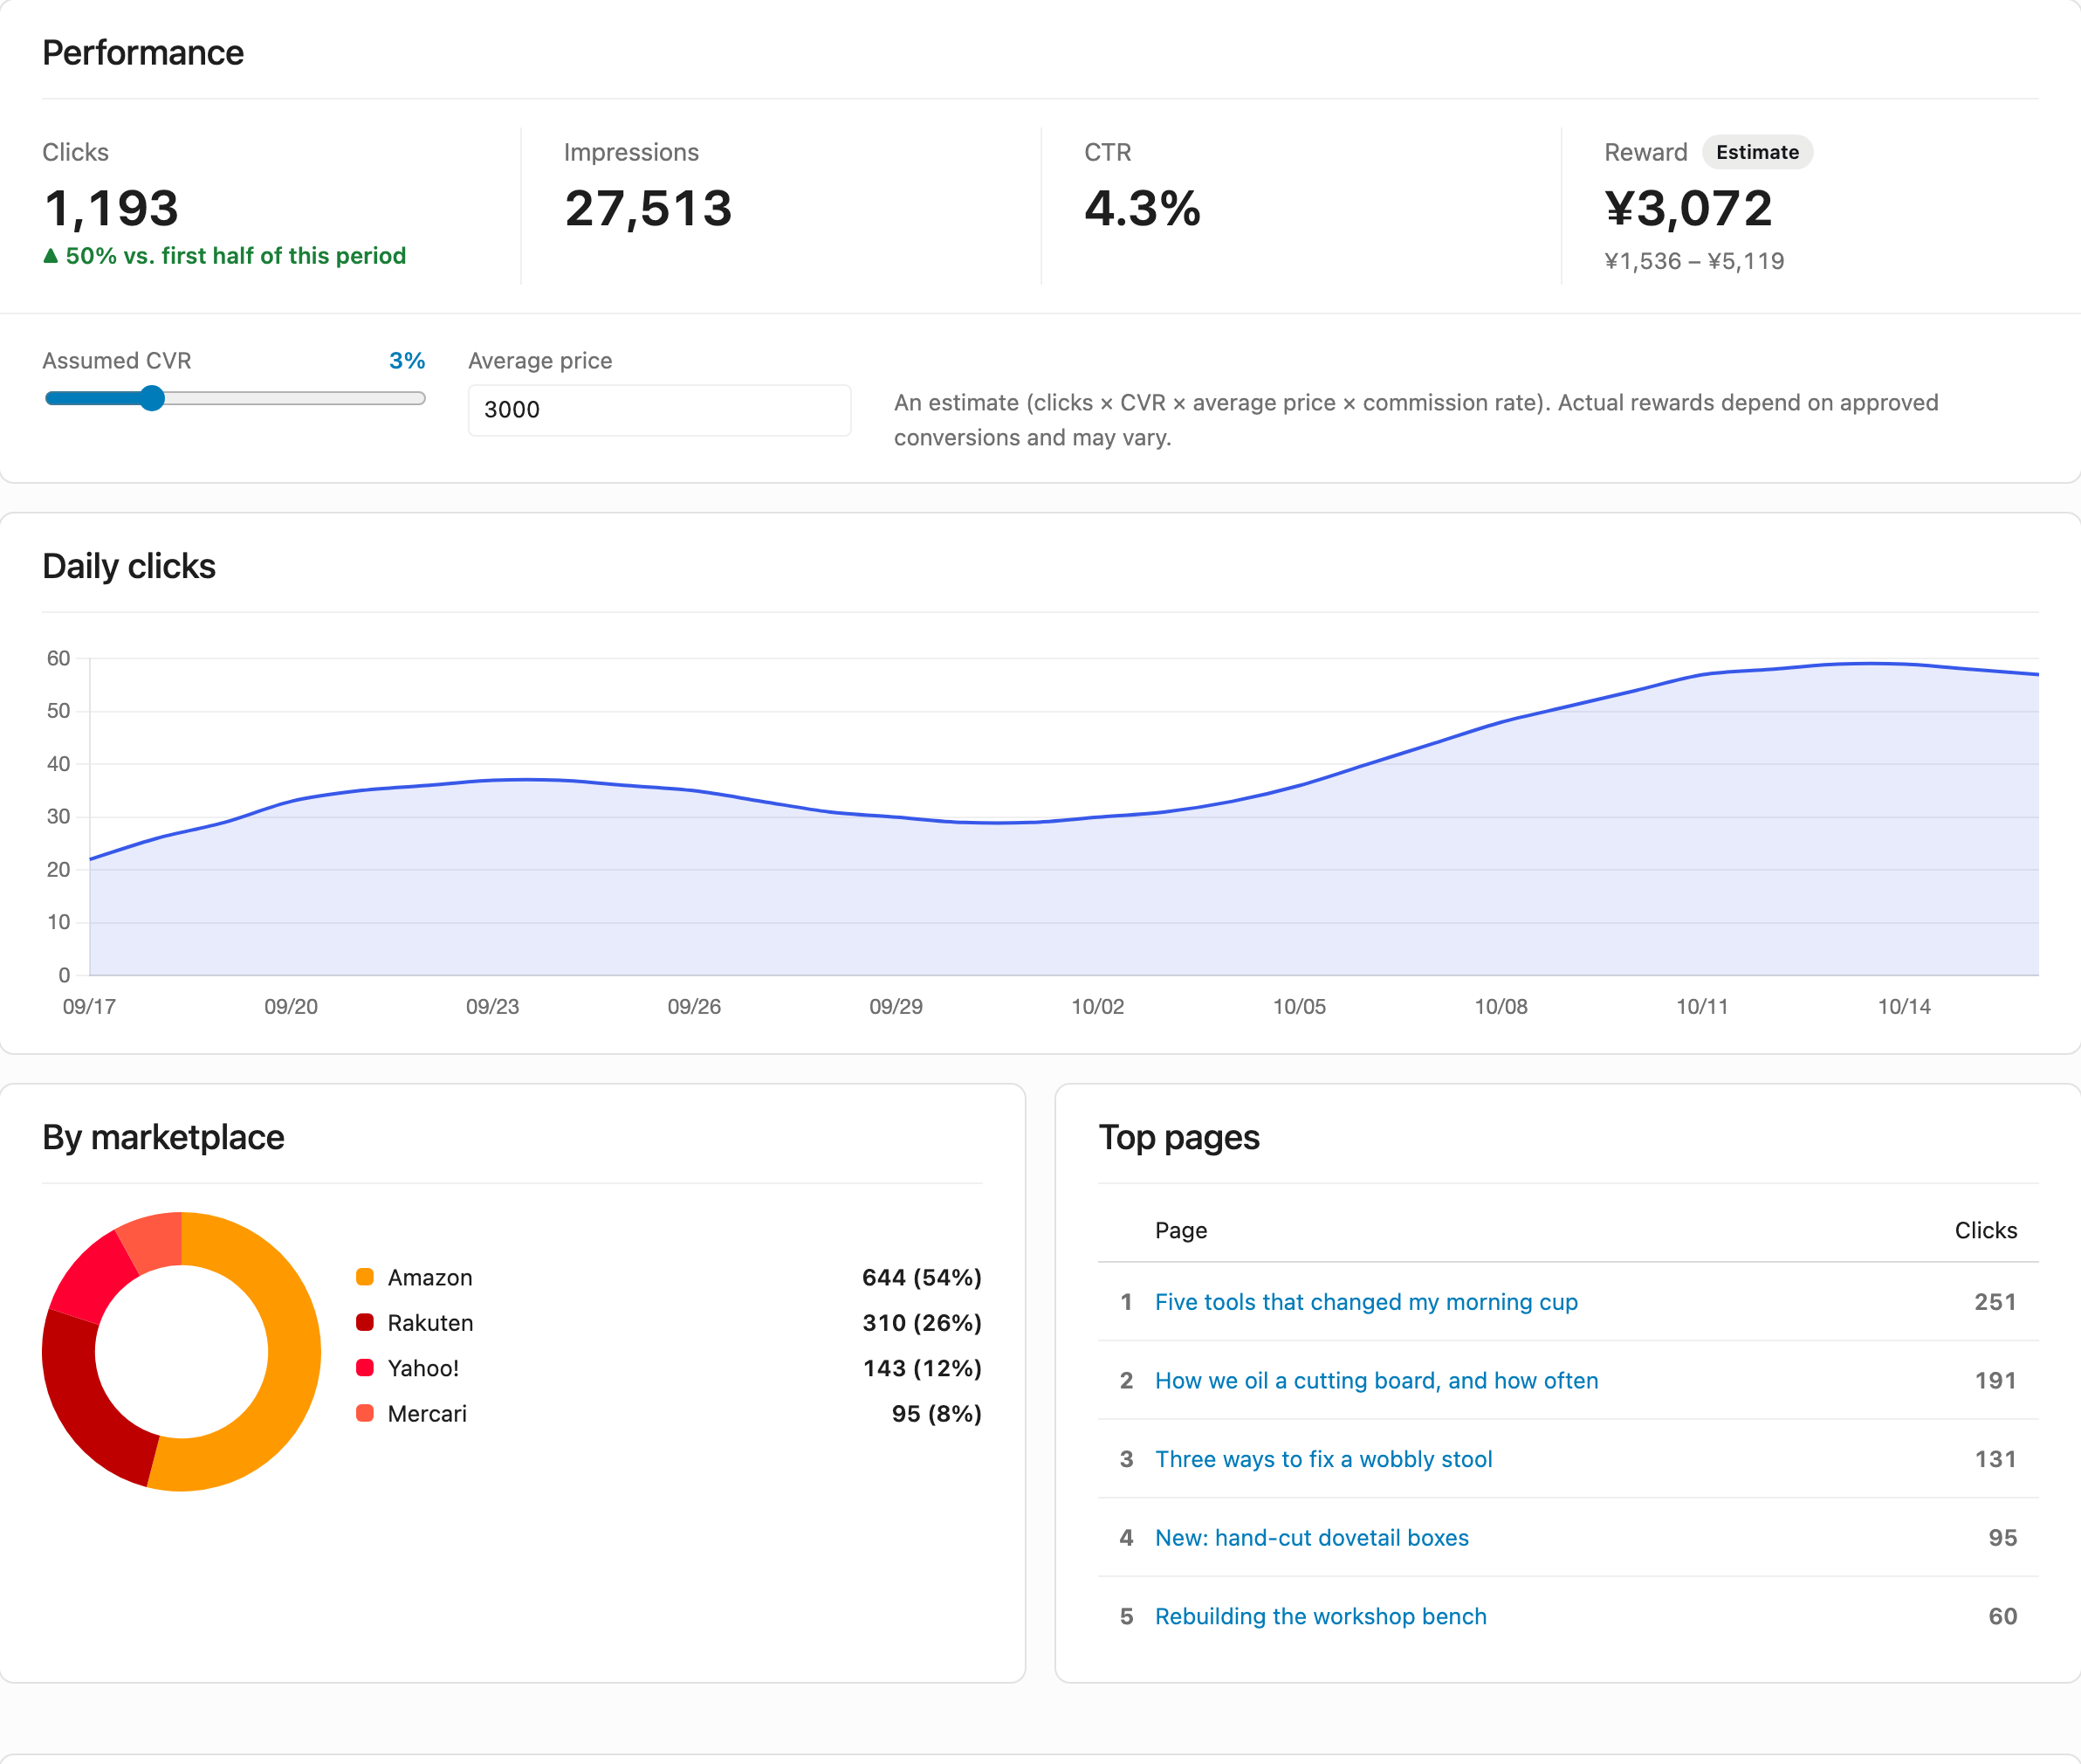Viewport: 2081px width, 1764px height.
Task: Click the Reward estimate ¥3,072
Action: click(x=1688, y=209)
